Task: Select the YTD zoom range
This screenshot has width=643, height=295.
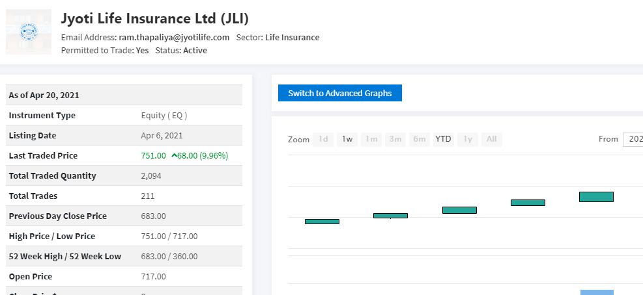Action: (x=443, y=139)
